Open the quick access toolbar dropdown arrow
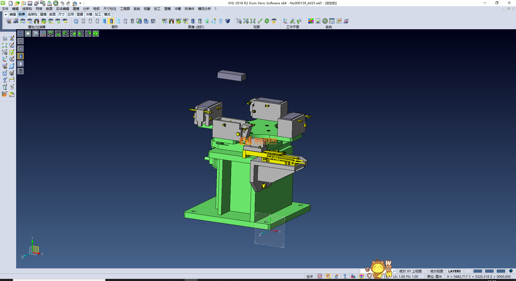This screenshot has height=281, width=516. pos(80,3)
